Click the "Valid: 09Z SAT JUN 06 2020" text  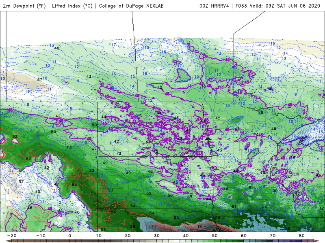pyautogui.click(x=285, y=6)
